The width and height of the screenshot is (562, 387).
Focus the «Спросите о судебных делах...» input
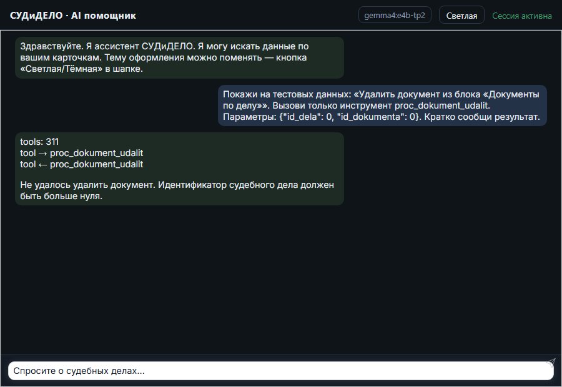tap(280, 371)
